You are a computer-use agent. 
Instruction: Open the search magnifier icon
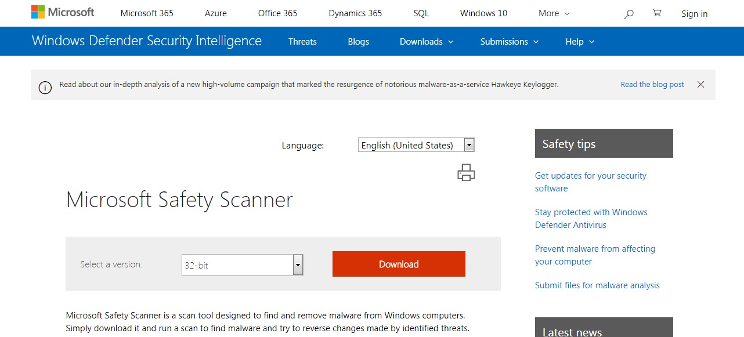(629, 13)
